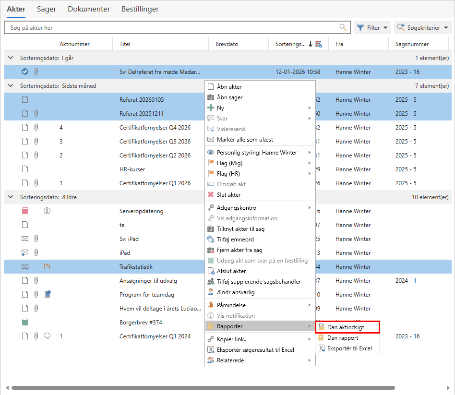Open the Filter dropdown
455x395 pixels.
click(x=372, y=27)
